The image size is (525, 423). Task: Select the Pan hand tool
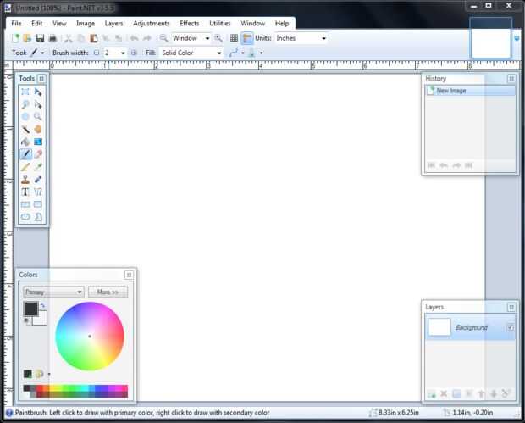click(38, 129)
